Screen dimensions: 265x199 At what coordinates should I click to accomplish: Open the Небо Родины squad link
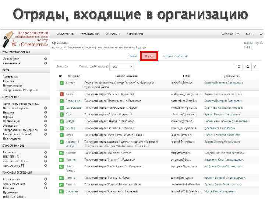(70, 168)
